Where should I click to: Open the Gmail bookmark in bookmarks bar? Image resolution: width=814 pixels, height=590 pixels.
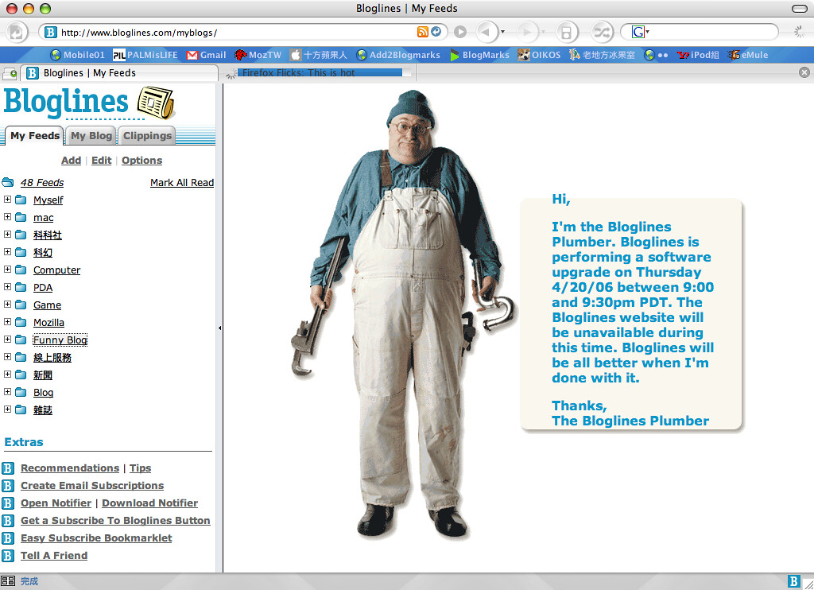click(x=205, y=55)
